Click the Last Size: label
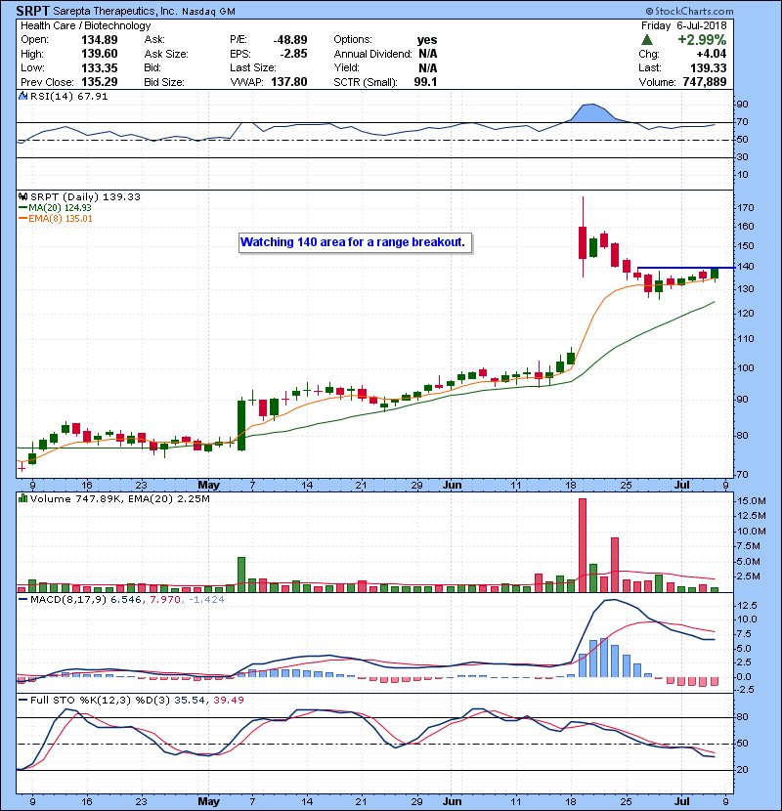 tap(252, 67)
